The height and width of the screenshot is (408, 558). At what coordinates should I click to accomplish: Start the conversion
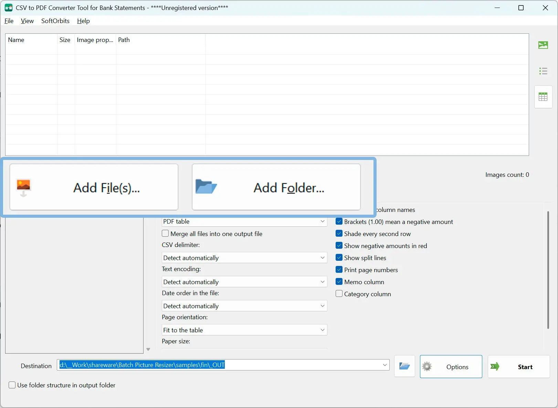519,367
